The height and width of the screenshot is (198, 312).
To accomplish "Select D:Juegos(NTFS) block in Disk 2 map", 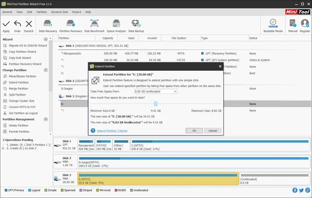I will pyautogui.click(x=193, y=162).
